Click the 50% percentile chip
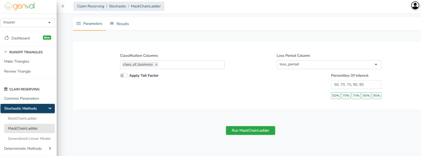Image resolution: width=421 pixels, height=156 pixels. (x=335, y=96)
